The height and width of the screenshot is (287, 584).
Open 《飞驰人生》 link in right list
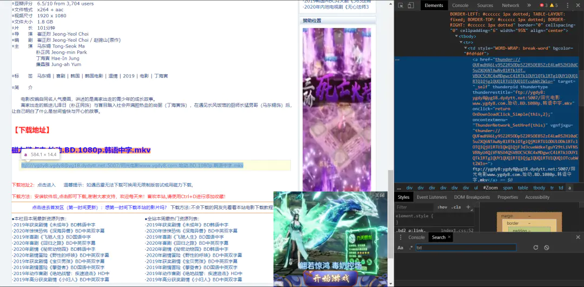click(x=184, y=237)
